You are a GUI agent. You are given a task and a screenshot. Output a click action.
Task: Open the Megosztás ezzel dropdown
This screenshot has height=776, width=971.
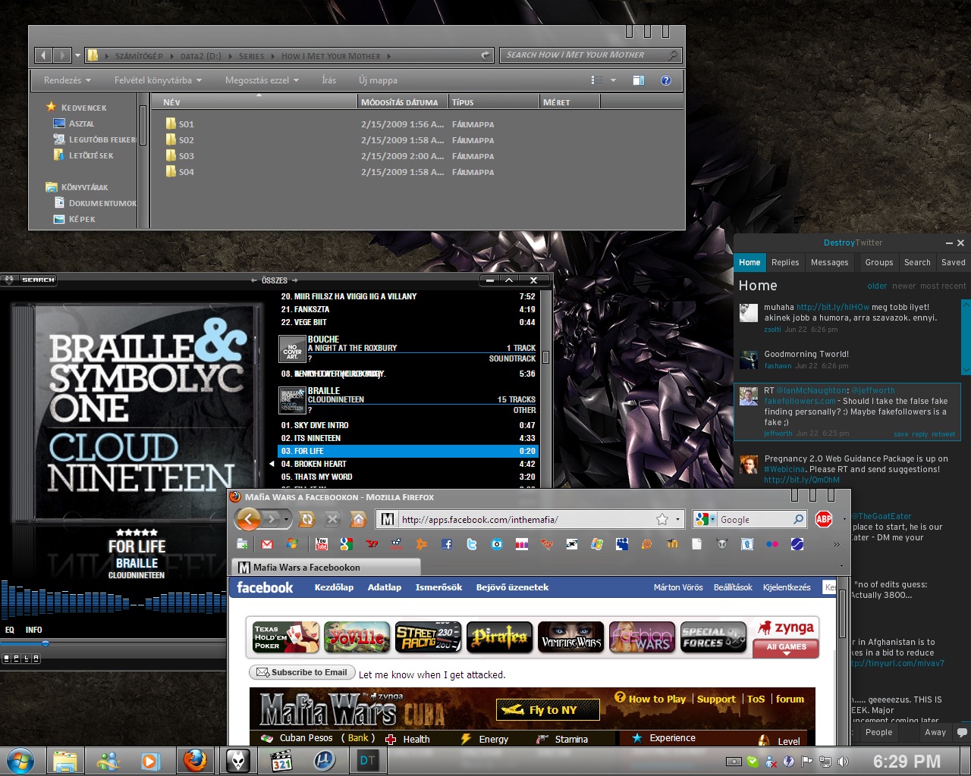click(262, 80)
